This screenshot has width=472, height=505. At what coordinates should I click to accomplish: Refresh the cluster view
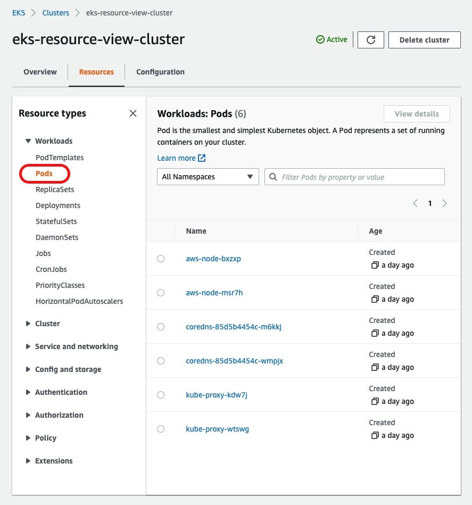(x=370, y=40)
